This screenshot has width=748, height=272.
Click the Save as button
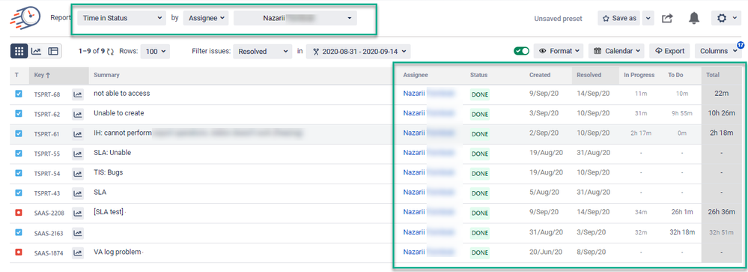pyautogui.click(x=620, y=18)
